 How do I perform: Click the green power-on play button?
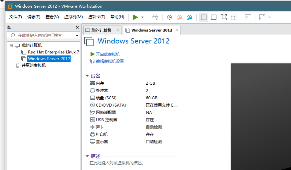[136, 17]
